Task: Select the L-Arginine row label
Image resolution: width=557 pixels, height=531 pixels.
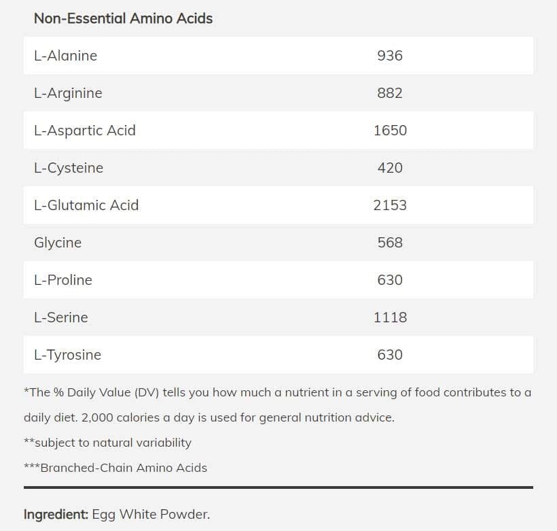Action: coord(68,94)
